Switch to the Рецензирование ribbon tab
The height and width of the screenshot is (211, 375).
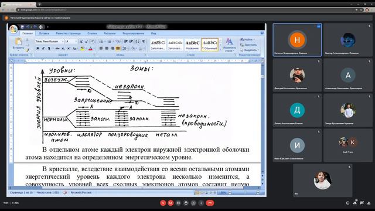(x=133, y=33)
